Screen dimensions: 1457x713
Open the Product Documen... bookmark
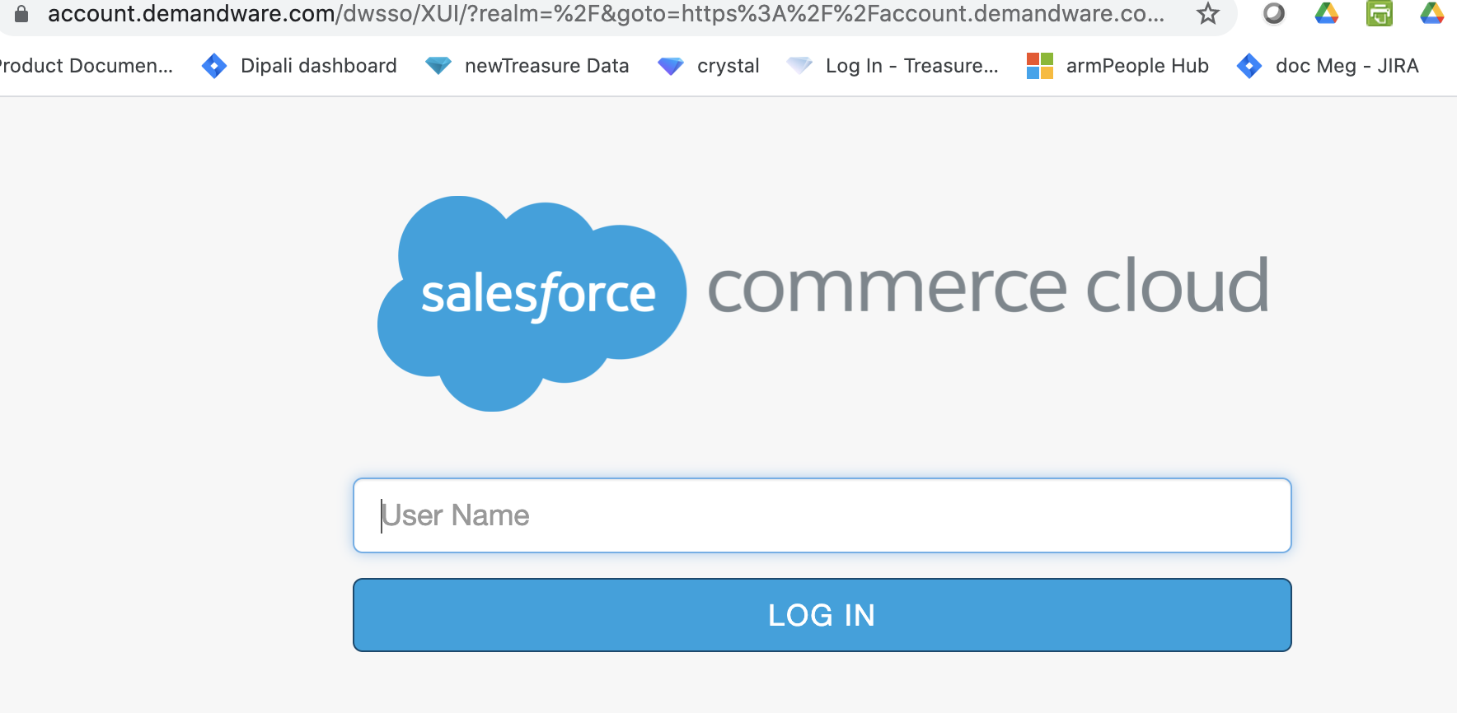(x=86, y=66)
